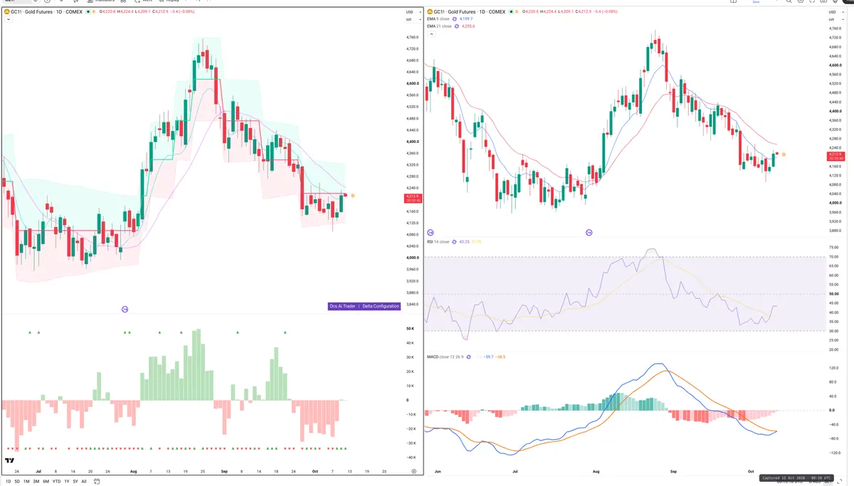Click the 4,760.0 label on left price axis
Screen dimensions: 854x486
(x=411, y=38)
